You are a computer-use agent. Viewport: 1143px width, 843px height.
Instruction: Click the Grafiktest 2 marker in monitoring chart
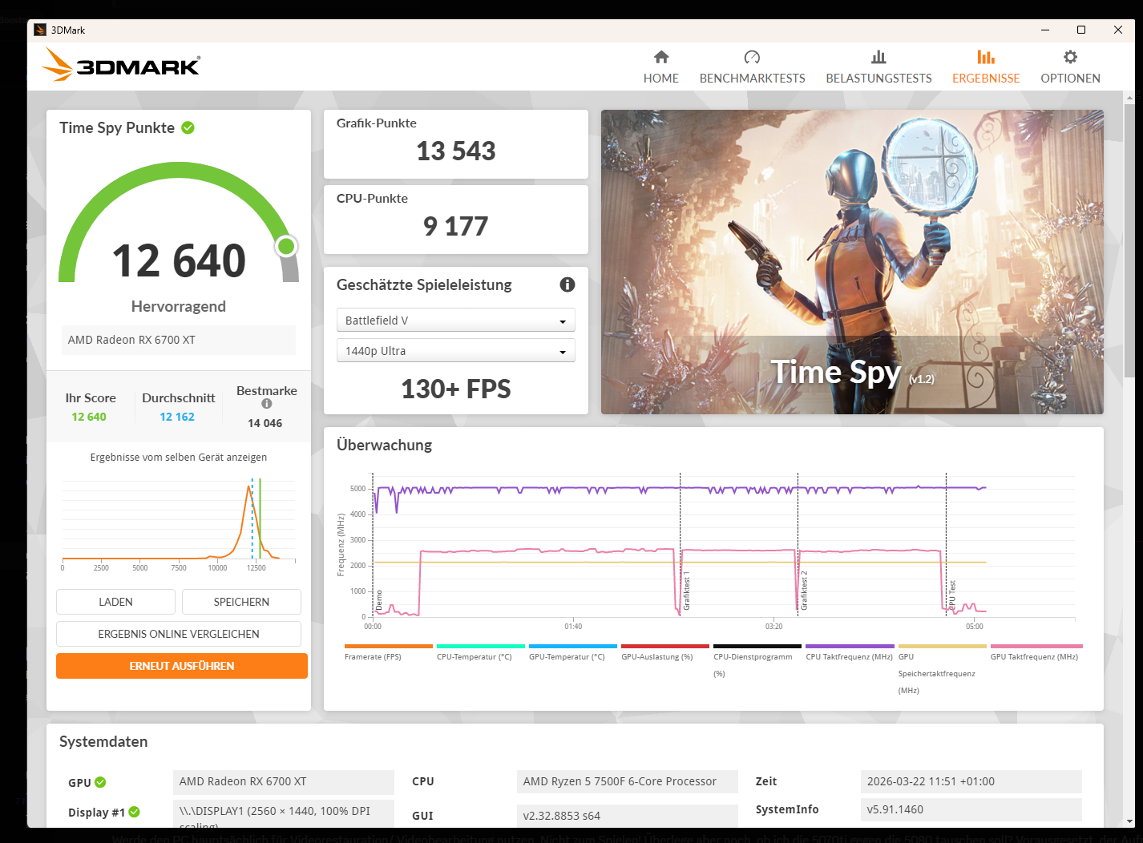(805, 591)
